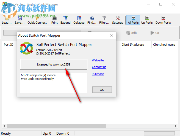Click the Load toolbar icon
Image resolution: width=180 pixels, height=136 pixels.
[x=7, y=20]
